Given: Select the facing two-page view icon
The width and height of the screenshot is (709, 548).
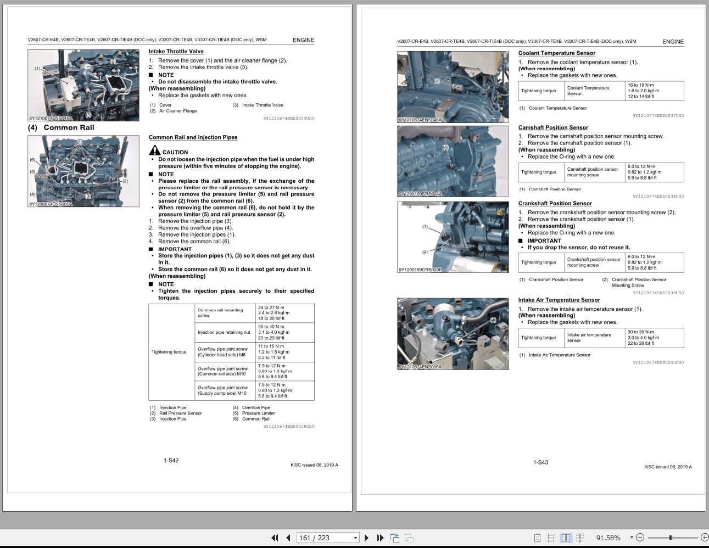Looking at the screenshot, I should pyautogui.click(x=565, y=538).
